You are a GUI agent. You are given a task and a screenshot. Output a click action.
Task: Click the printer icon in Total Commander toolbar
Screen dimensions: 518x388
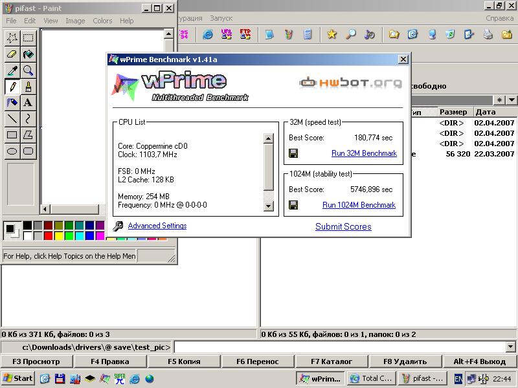click(488, 34)
